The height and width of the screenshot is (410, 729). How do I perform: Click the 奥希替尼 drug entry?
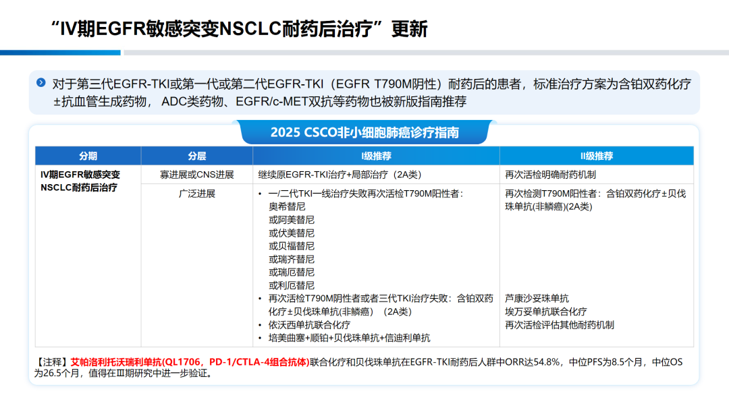(287, 207)
